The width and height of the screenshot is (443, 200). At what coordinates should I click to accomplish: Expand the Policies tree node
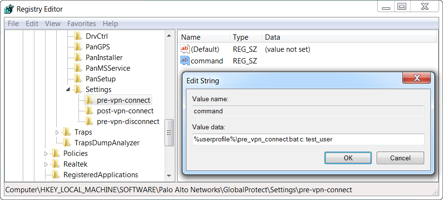coord(46,154)
